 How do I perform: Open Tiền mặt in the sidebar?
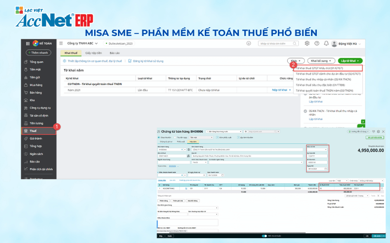pyautogui.click(x=33, y=69)
